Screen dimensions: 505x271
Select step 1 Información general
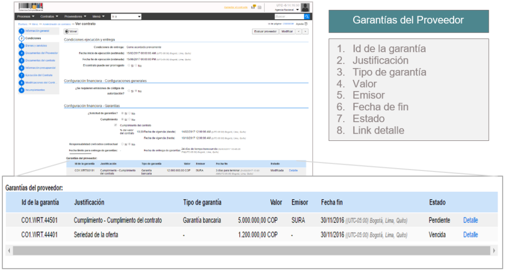(x=36, y=31)
